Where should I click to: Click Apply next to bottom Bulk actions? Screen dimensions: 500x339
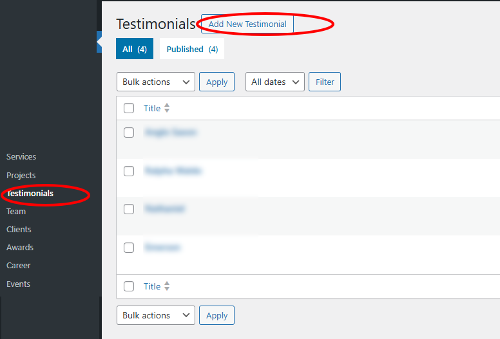pyautogui.click(x=216, y=315)
